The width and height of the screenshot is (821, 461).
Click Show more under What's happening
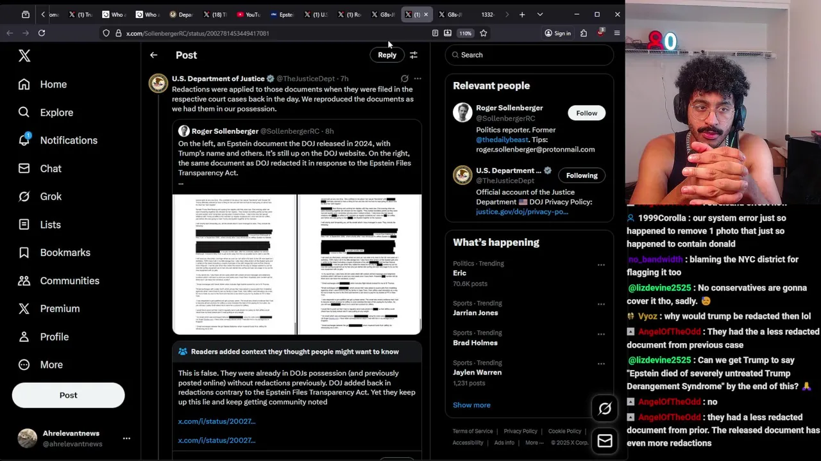pyautogui.click(x=471, y=405)
